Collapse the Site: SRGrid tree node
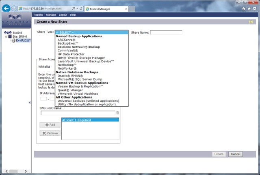This screenshot has height=175, width=260. 6,36
